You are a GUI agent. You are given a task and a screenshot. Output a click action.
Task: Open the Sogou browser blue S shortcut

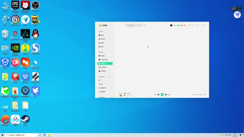click(x=36, y=49)
